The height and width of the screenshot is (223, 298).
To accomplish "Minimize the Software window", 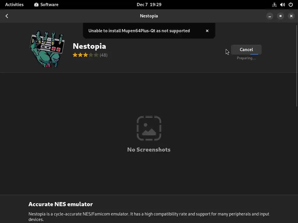I will (x=270, y=16).
